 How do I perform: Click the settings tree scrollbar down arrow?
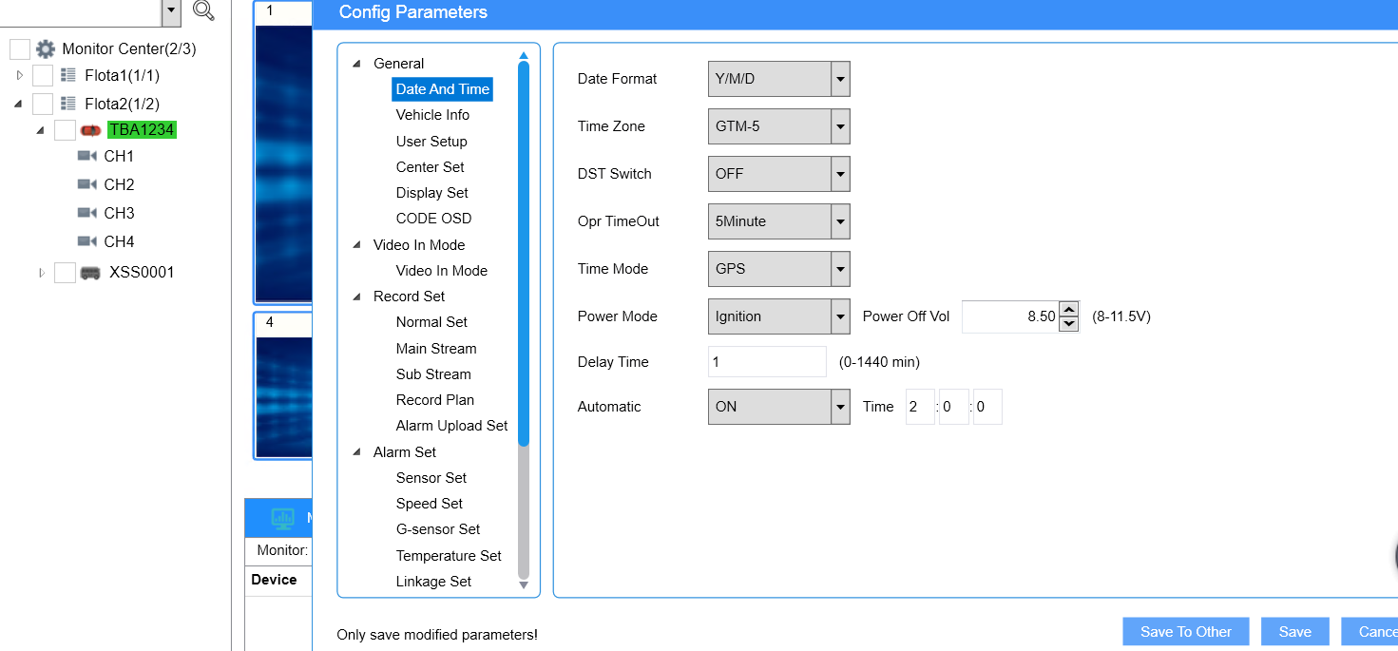(523, 585)
